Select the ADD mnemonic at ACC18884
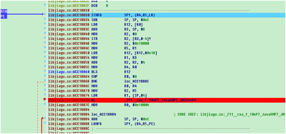Screen dimensions: 286x134 click(x=94, y=119)
